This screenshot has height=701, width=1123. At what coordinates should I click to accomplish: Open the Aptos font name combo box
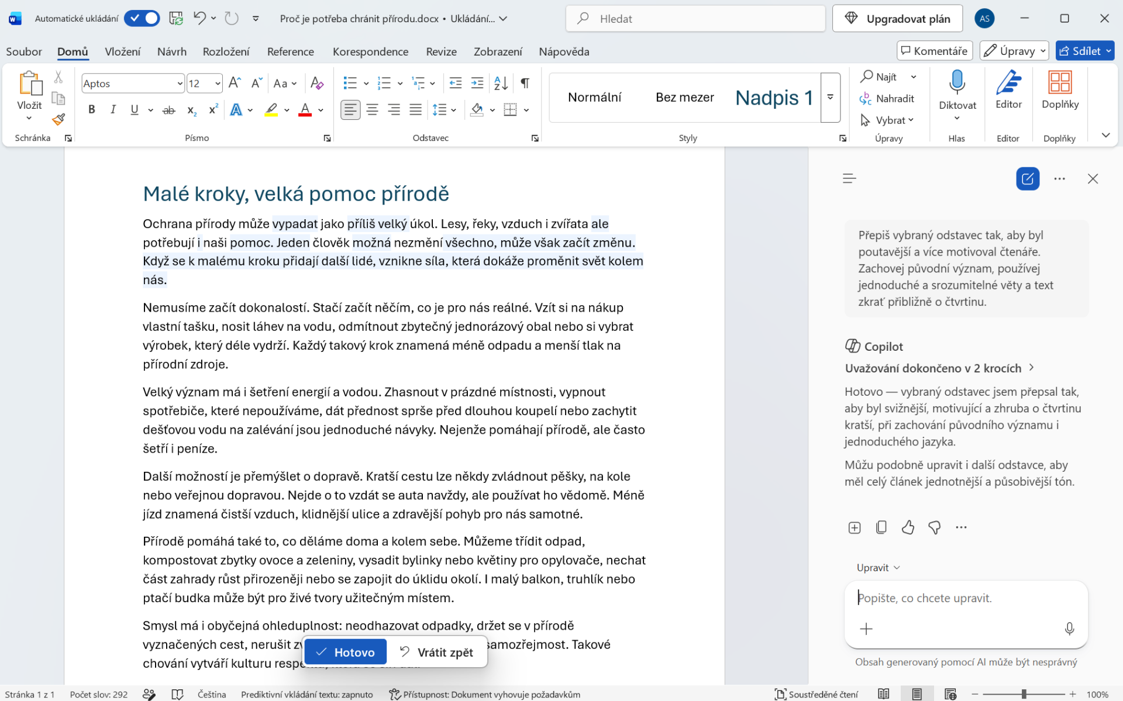(133, 83)
